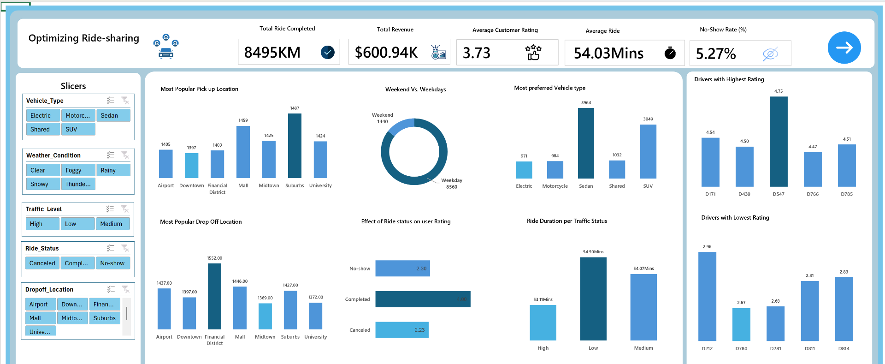This screenshot has width=885, height=364.
Task: Click the Low traffic duration bar
Action: [x=593, y=299]
